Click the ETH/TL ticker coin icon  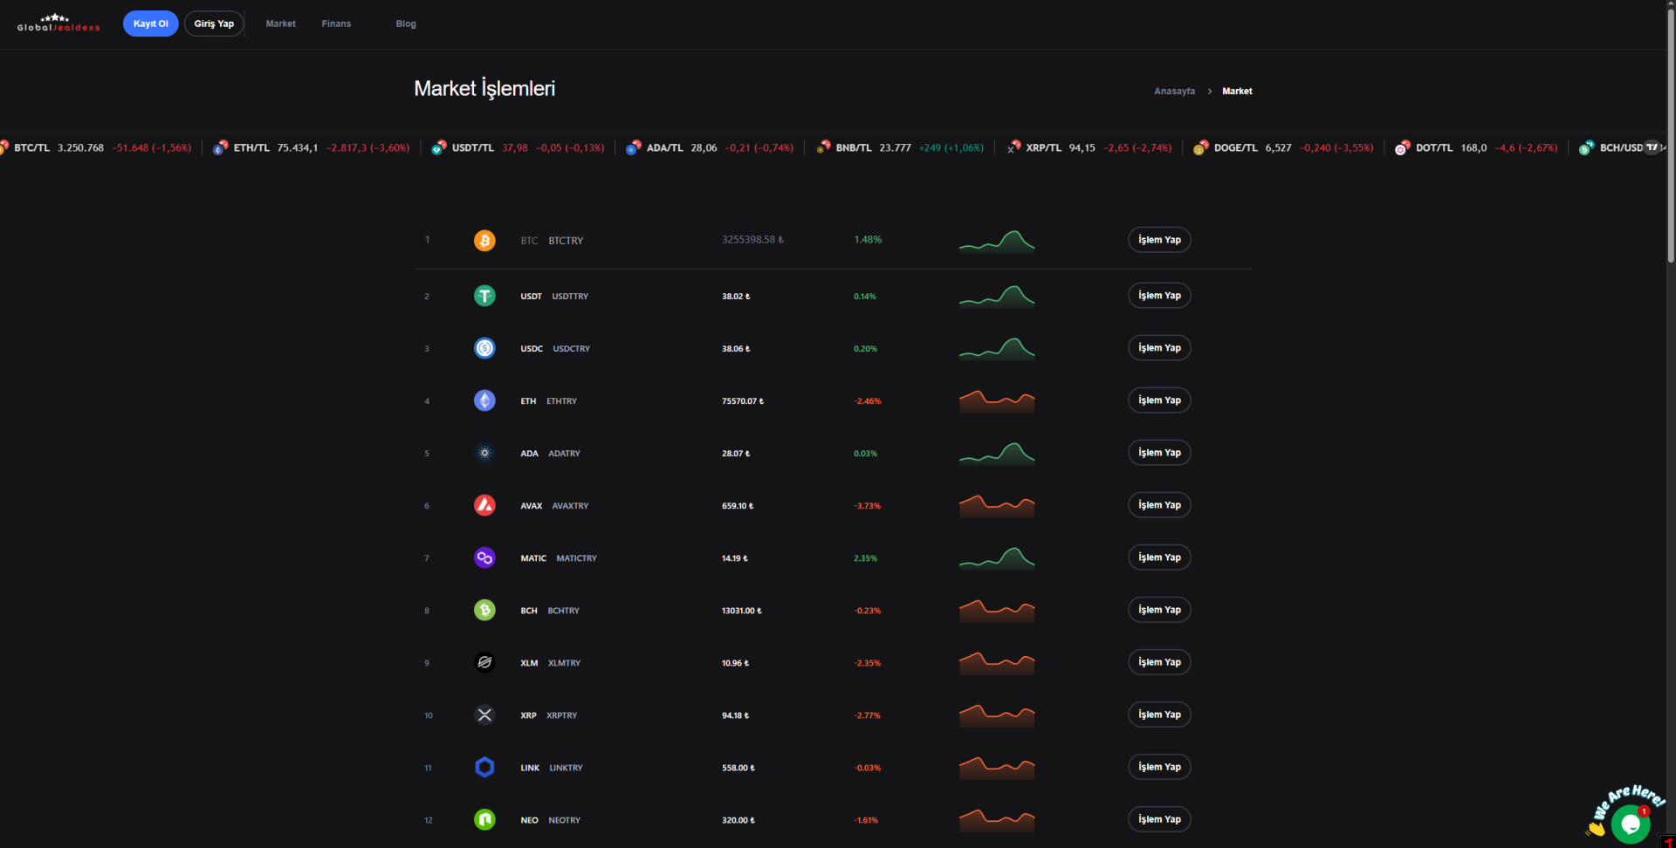220,147
